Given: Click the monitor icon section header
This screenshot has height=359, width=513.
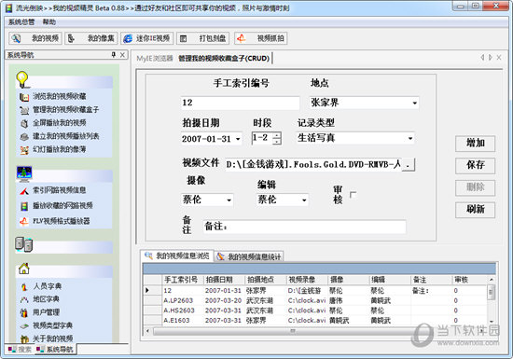Looking at the screenshot, I should point(24,174).
